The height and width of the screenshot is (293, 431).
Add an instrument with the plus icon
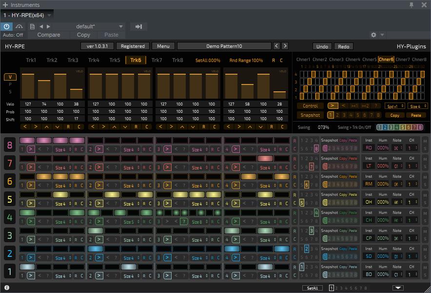(x=5, y=5)
